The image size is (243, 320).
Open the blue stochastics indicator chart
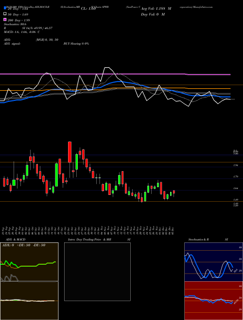213,262
